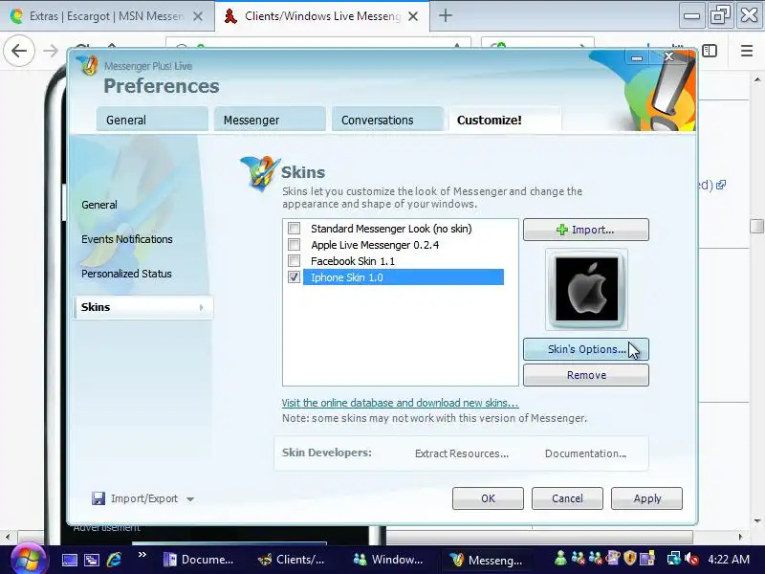
Task: Go back in the browser
Action: tap(19, 51)
